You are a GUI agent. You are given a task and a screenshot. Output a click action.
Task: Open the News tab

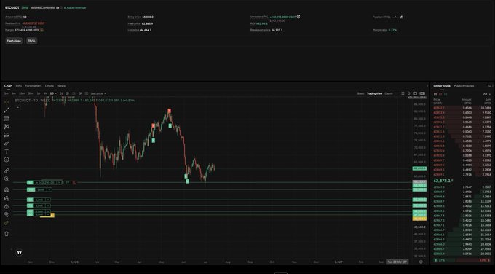click(x=61, y=86)
